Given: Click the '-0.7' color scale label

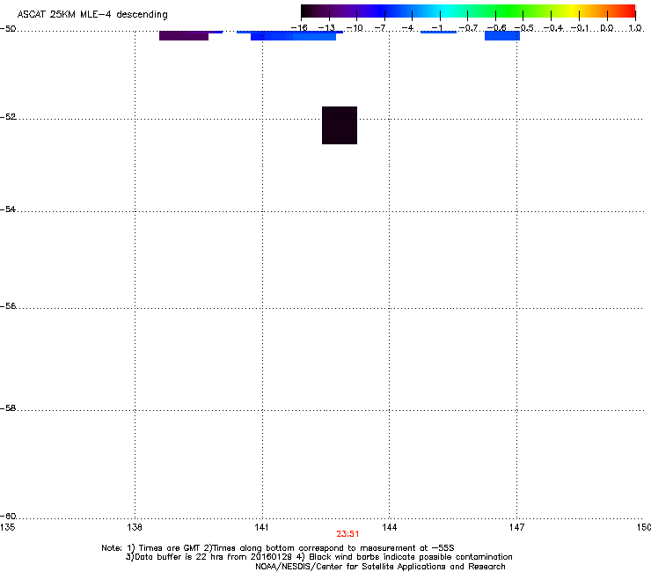Looking at the screenshot, I should point(469,28).
